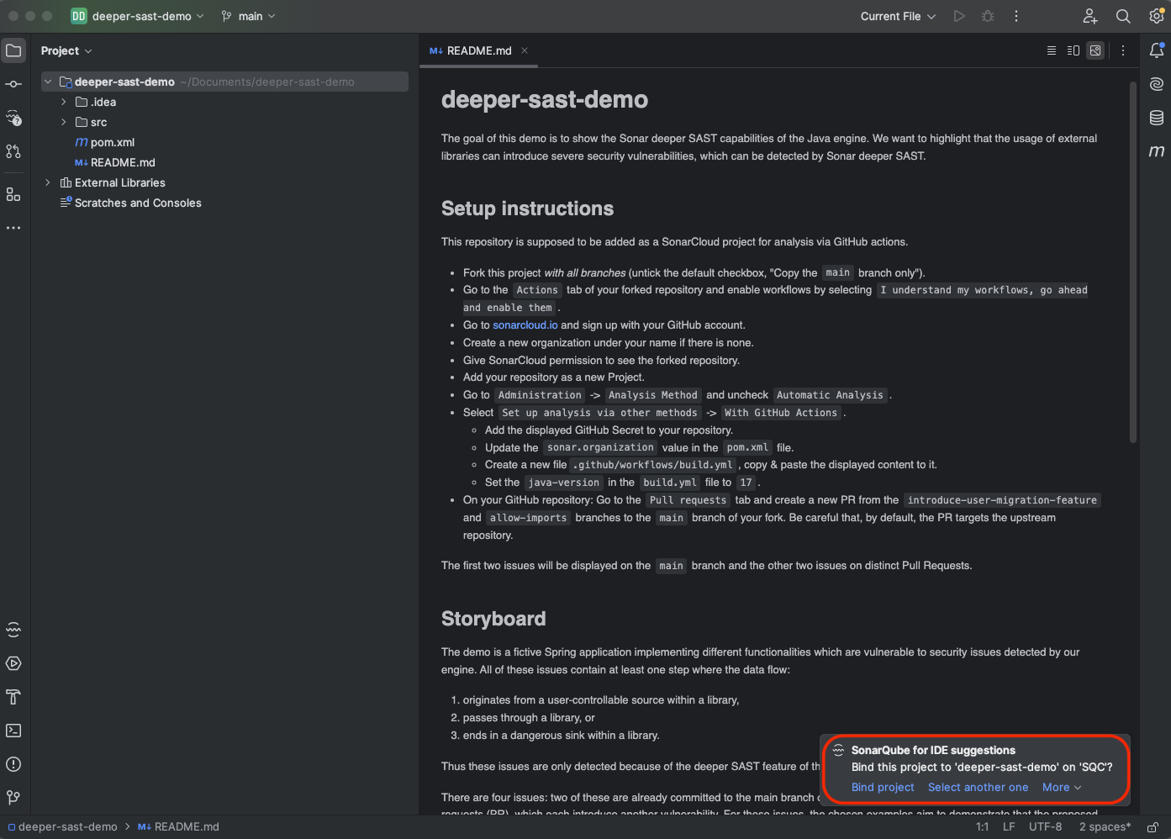Open the main branch dropdown

point(249,16)
